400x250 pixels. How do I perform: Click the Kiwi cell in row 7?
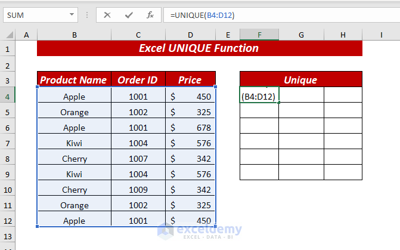point(75,141)
